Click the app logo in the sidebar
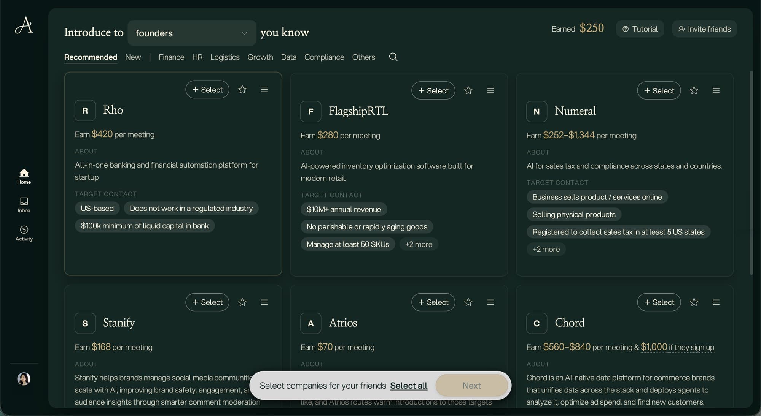761x416 pixels. pos(24,25)
